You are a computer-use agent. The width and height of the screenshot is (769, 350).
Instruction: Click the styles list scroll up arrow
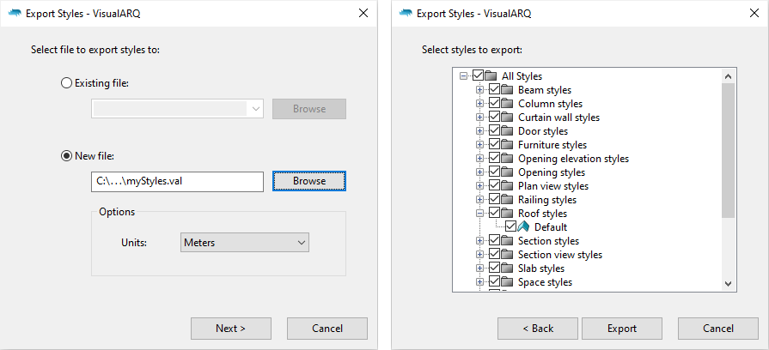[x=728, y=75]
